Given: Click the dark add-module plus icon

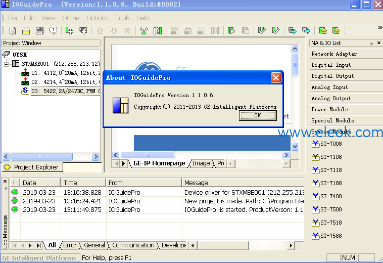Looking at the screenshot, I should pyautogui.click(x=83, y=31).
